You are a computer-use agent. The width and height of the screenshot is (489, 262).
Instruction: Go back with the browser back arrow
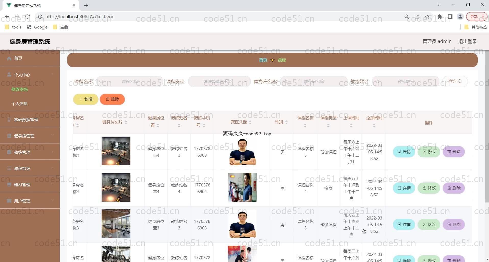pyautogui.click(x=7, y=17)
